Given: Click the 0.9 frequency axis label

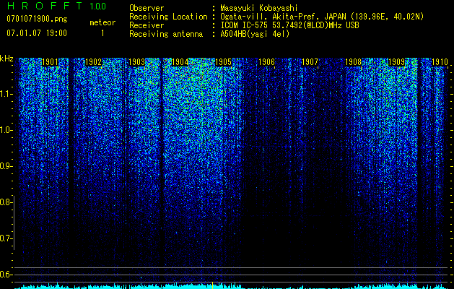Looking at the screenshot, I should [x=6, y=166].
